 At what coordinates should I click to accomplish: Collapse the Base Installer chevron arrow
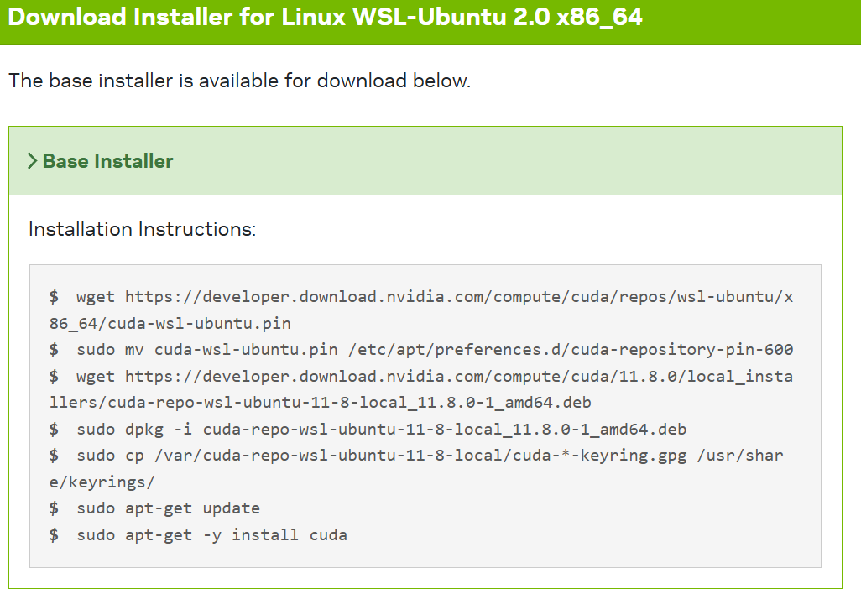click(32, 161)
